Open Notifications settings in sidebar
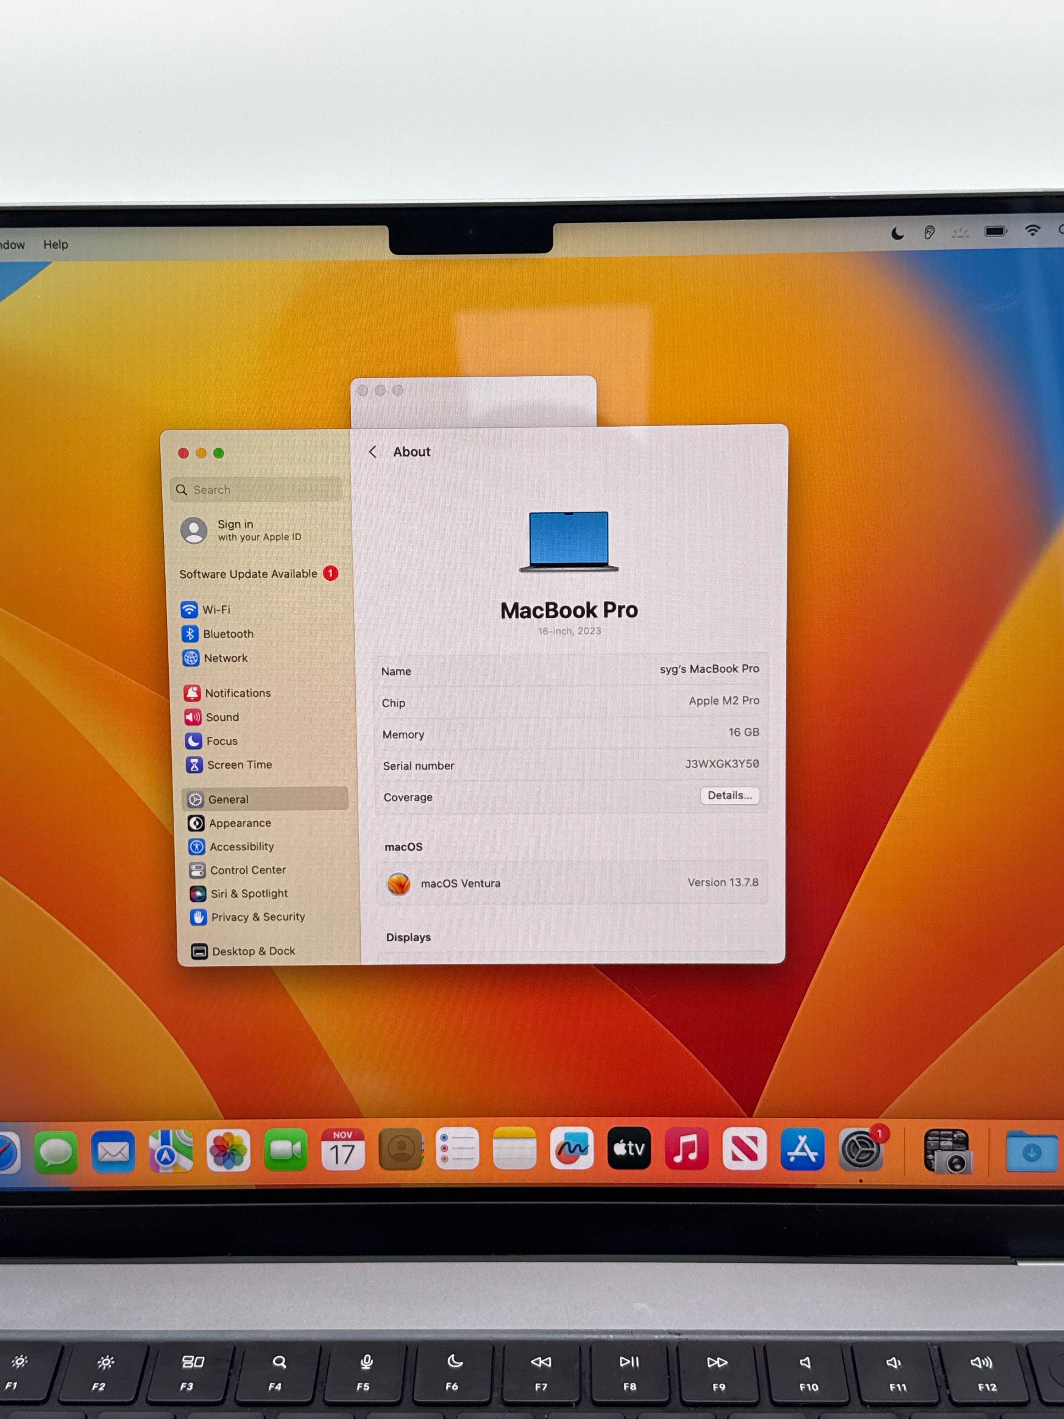 point(227,692)
